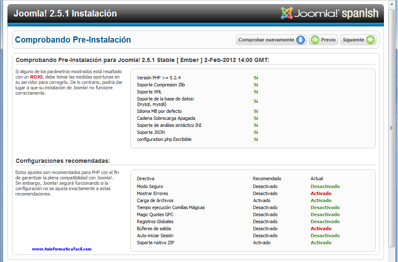The image size is (398, 262).
Task: Click the green right-arrow icon beside Siguiente
Action: [x=371, y=40]
